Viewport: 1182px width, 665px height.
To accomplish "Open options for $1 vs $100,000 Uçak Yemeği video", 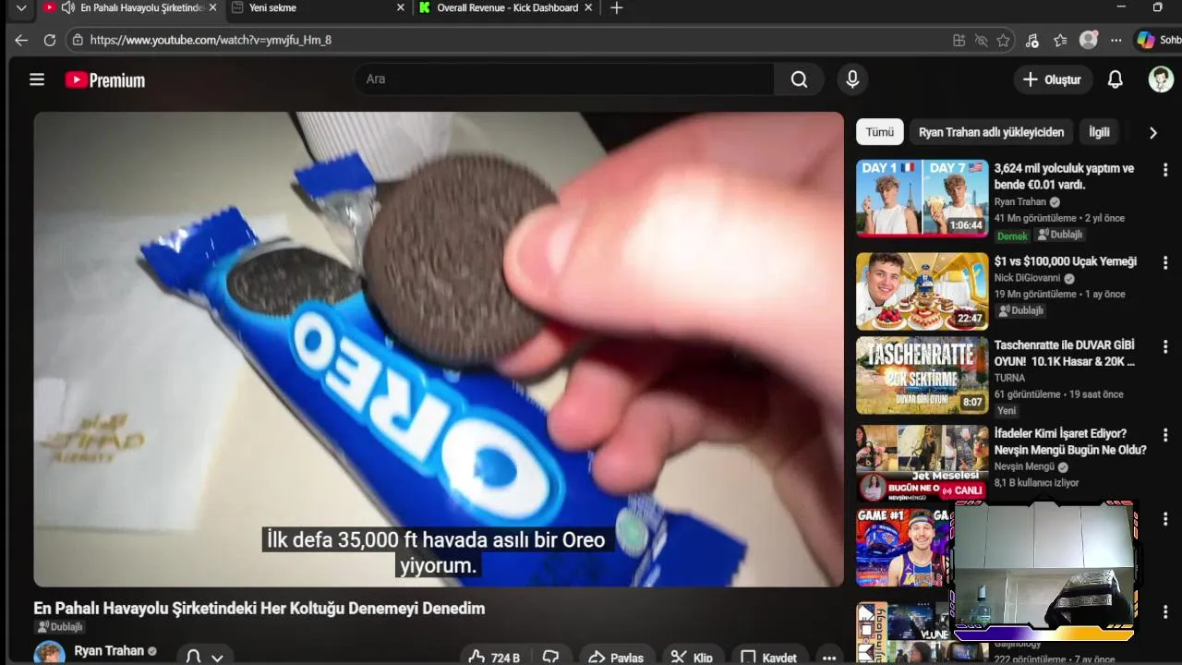I will click(x=1165, y=263).
